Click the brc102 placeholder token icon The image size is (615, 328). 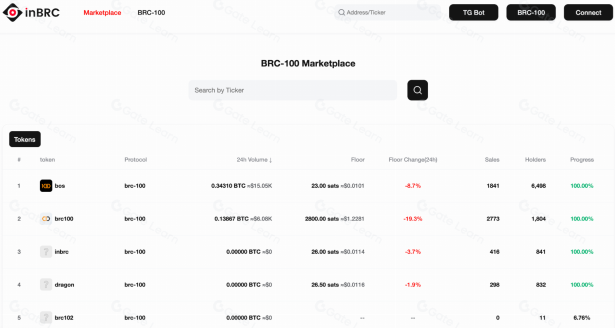point(46,317)
